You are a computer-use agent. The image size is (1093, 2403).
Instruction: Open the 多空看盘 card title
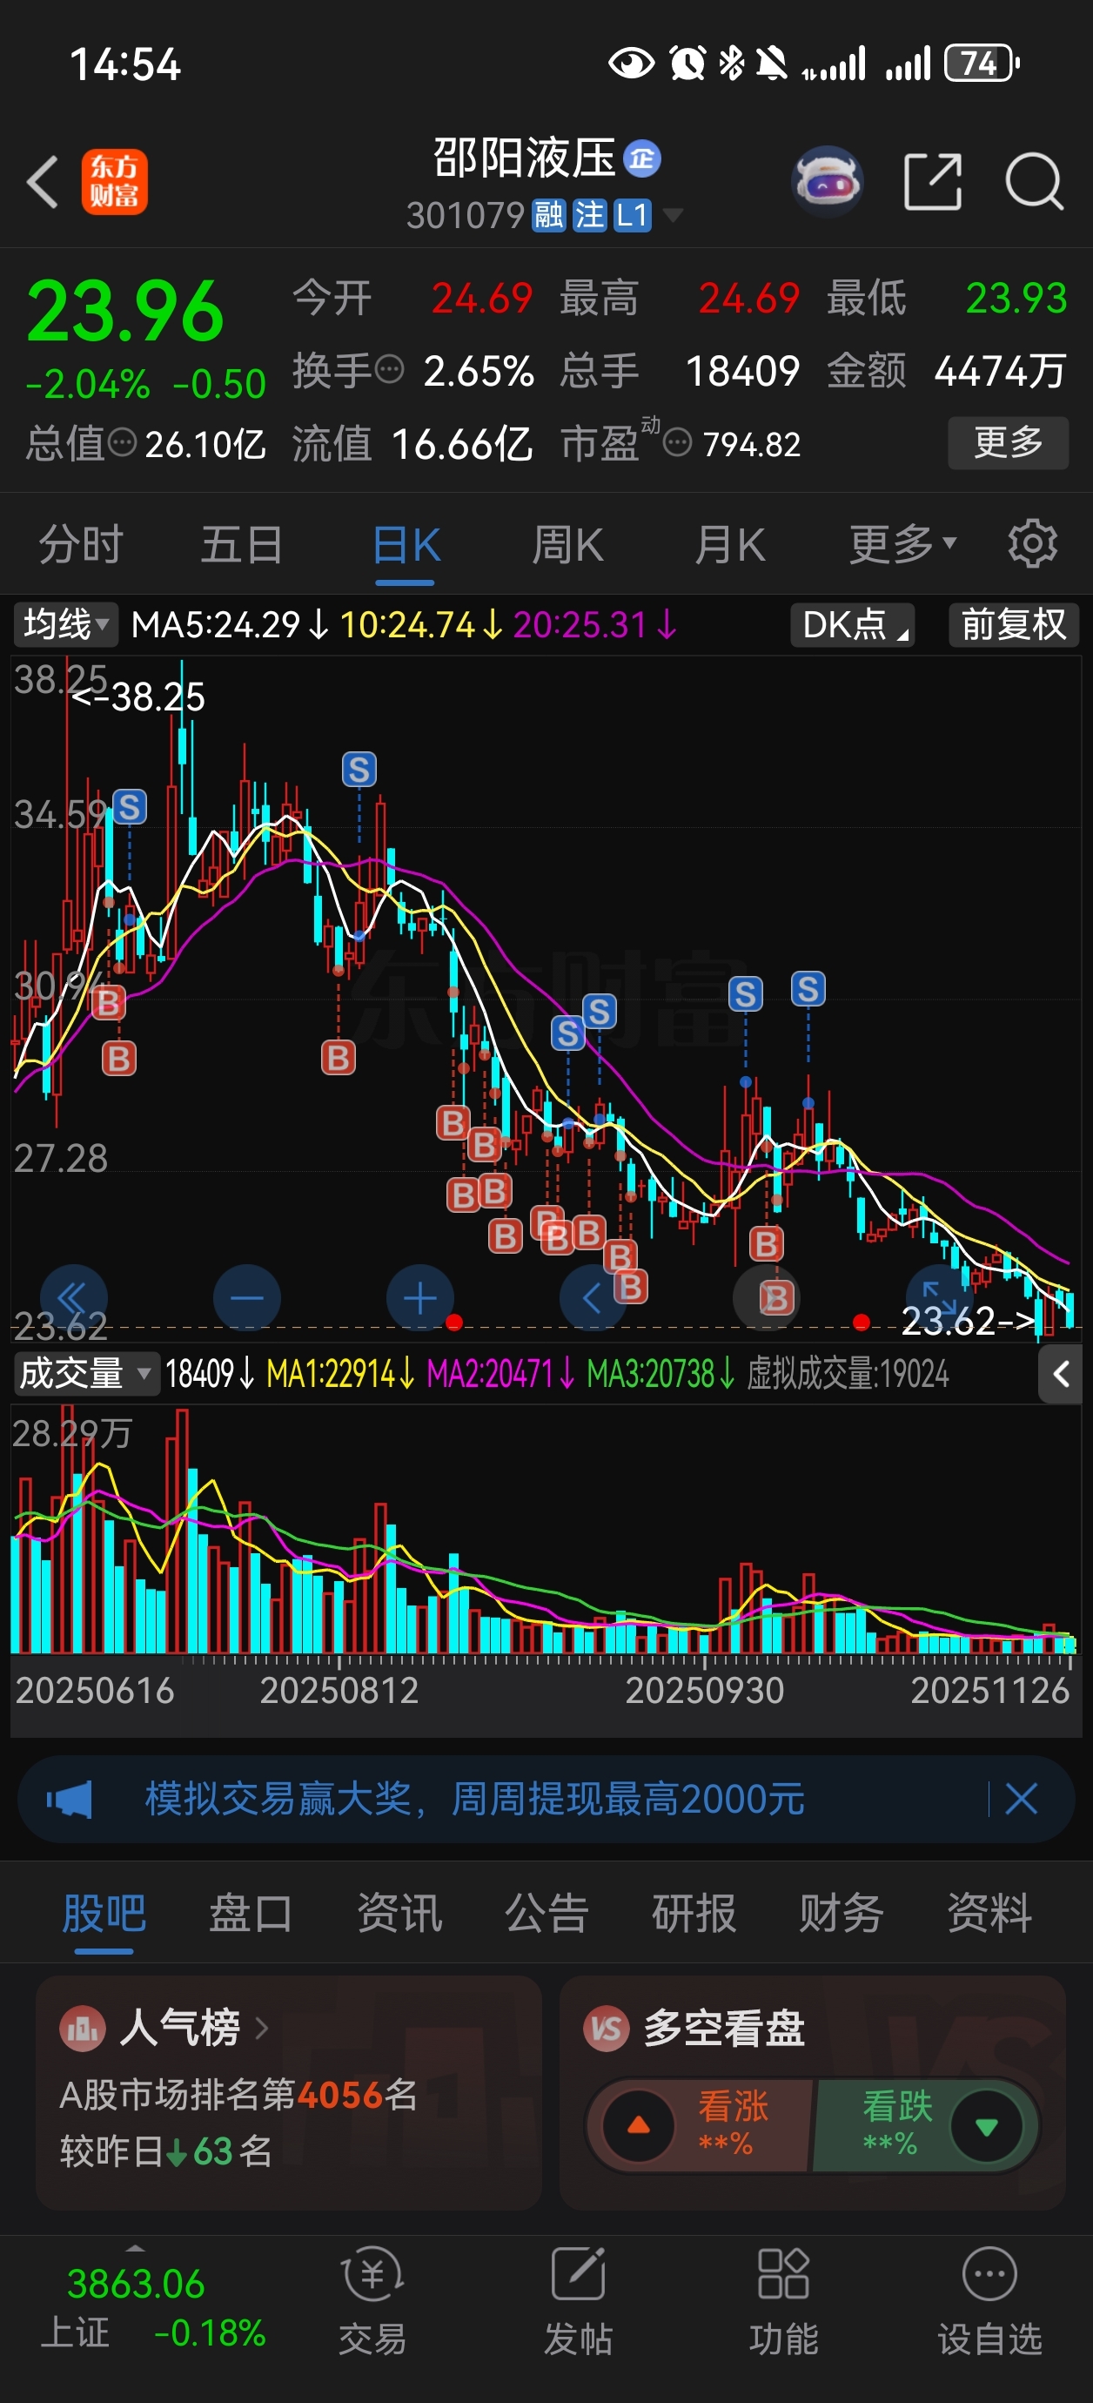(723, 2028)
